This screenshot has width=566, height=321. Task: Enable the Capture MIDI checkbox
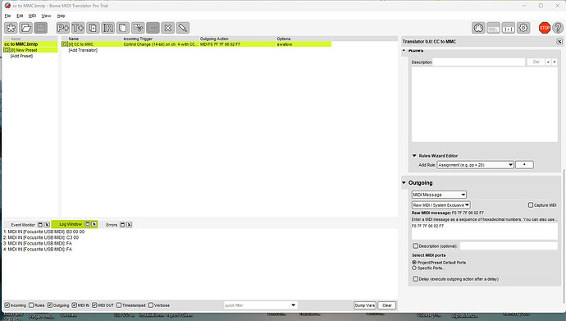[x=531, y=205]
